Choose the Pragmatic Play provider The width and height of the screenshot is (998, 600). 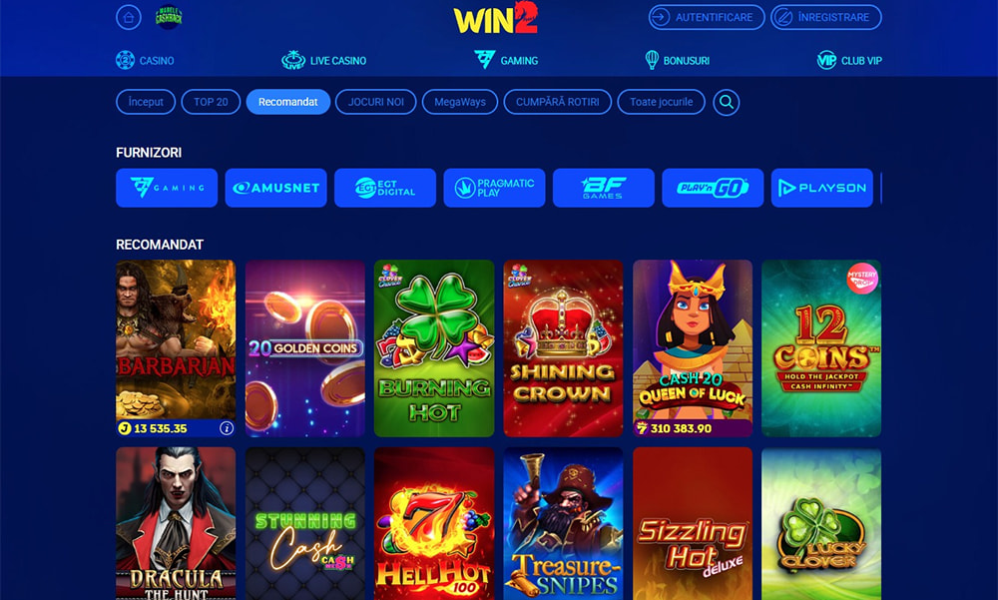[x=495, y=188]
